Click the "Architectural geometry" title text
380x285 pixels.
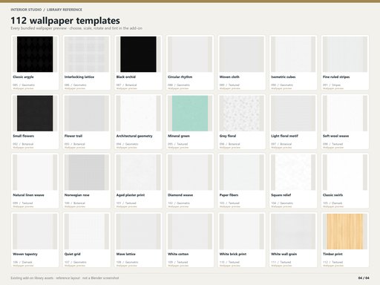[134, 136]
